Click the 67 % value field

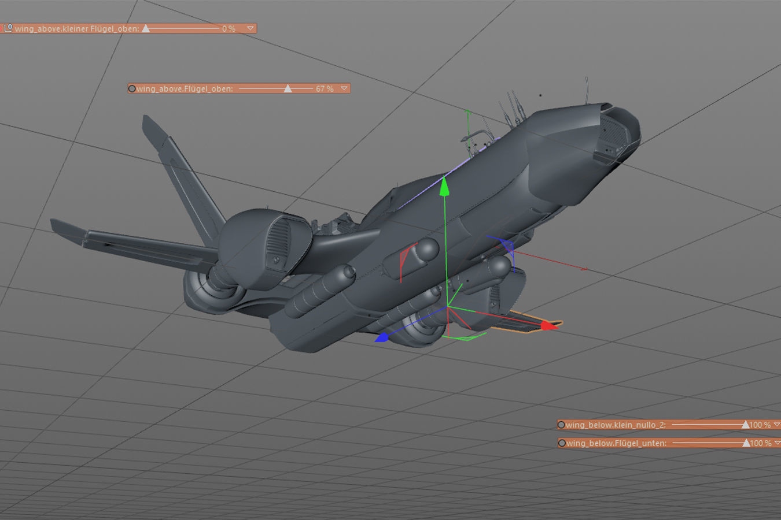325,89
